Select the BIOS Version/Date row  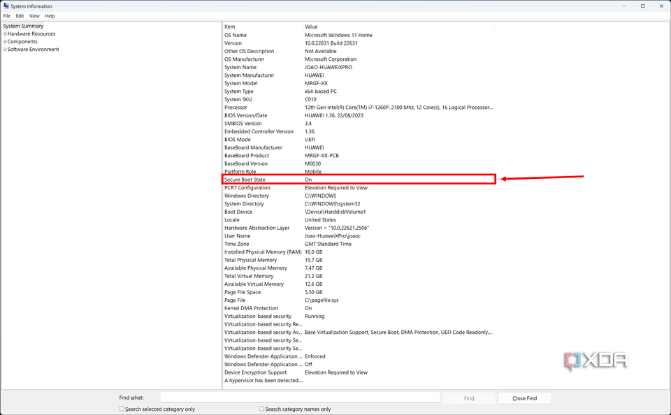pyautogui.click(x=359, y=115)
